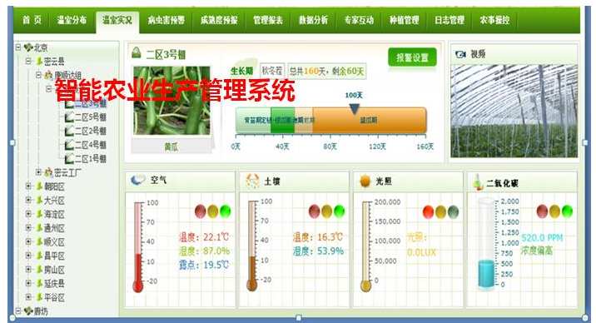Click the 520.0 PPM carbon dioxide value
The image size is (596, 323).
(542, 238)
